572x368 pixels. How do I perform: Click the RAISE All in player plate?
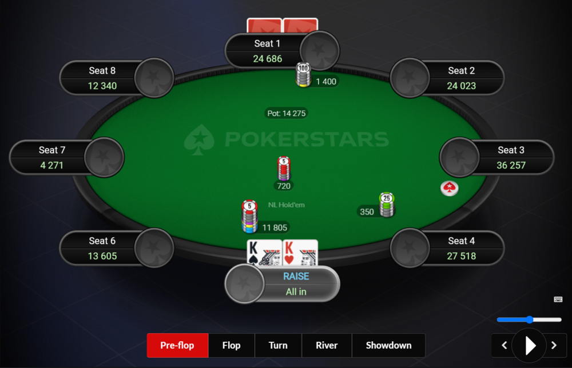(x=283, y=284)
